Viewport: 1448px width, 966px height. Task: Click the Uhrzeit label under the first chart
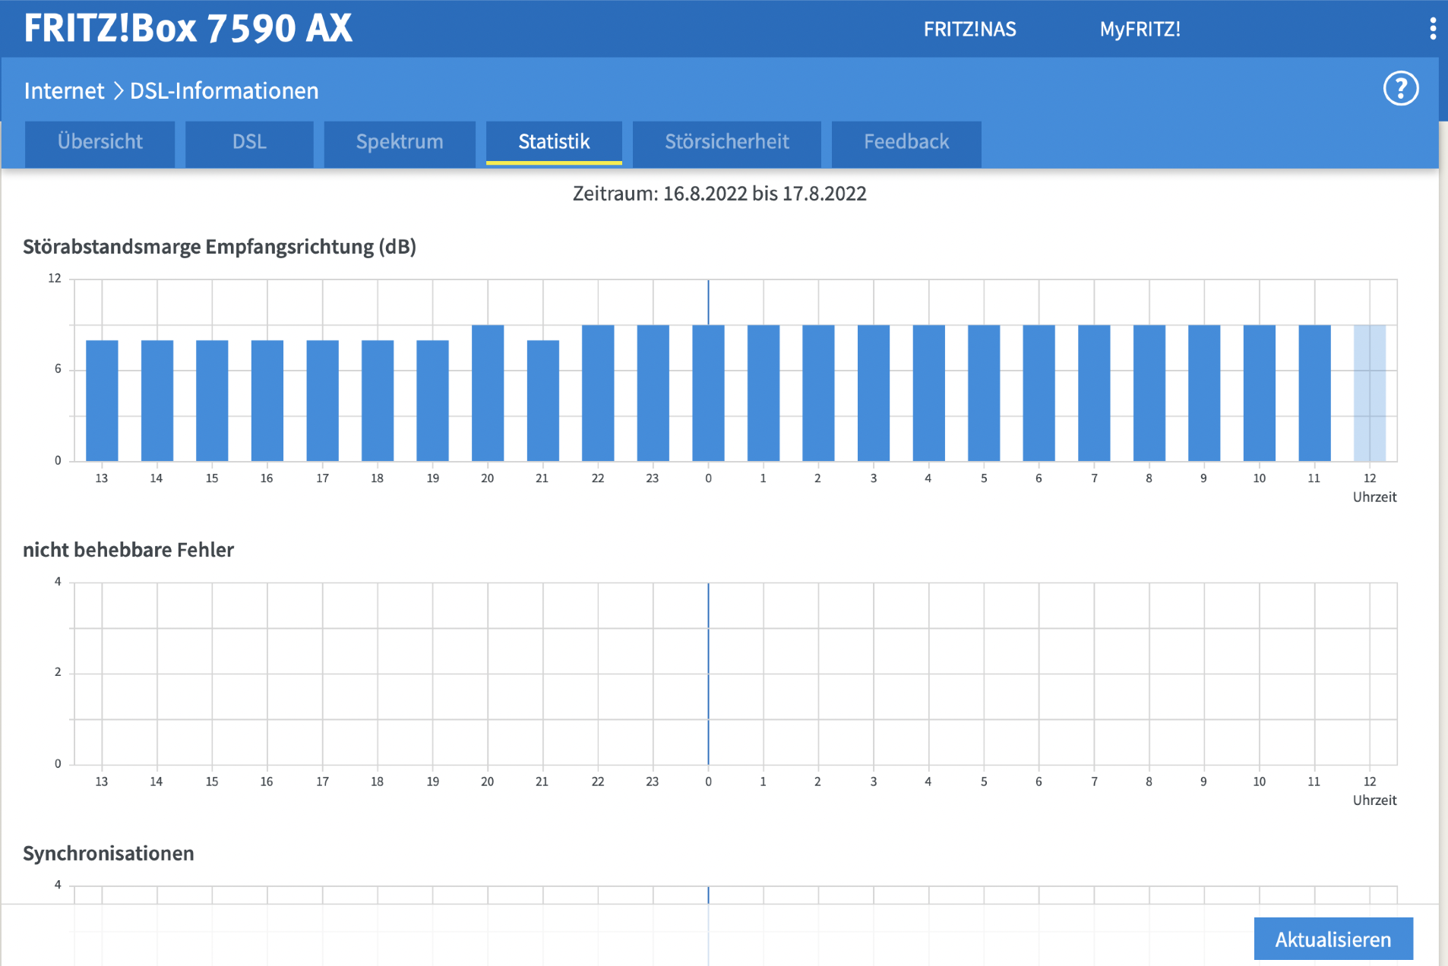(1374, 497)
